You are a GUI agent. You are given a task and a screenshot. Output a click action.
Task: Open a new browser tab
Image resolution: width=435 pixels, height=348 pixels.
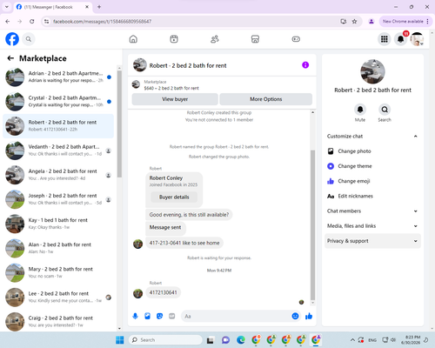(99, 7)
